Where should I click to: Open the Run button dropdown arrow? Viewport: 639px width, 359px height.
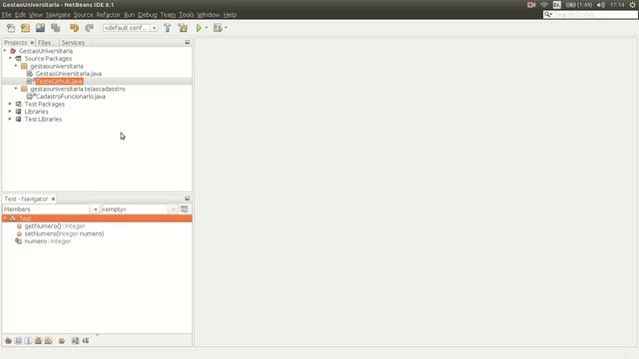[x=207, y=28]
